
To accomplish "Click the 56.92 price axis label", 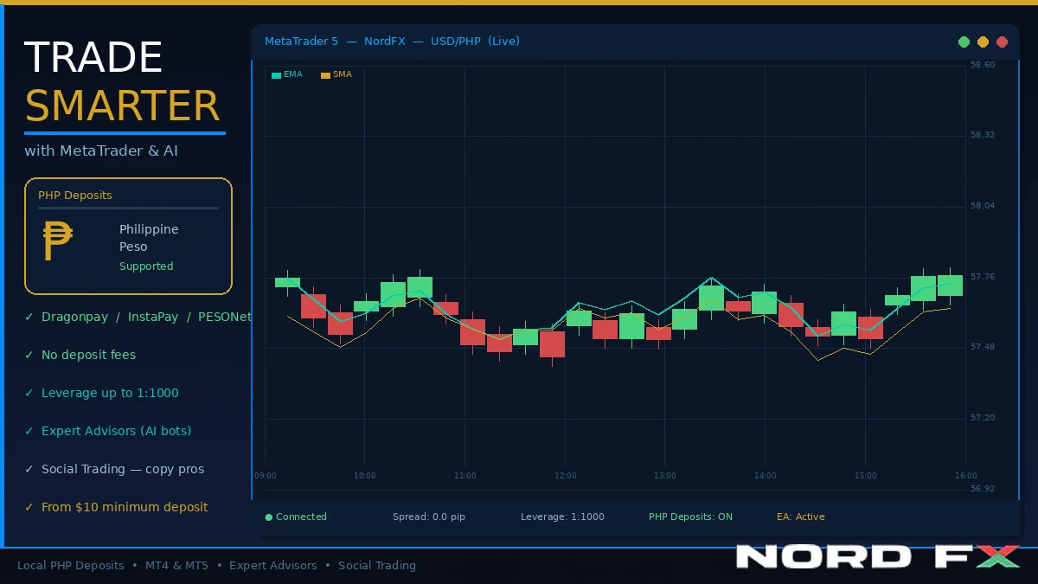I will [x=983, y=490].
